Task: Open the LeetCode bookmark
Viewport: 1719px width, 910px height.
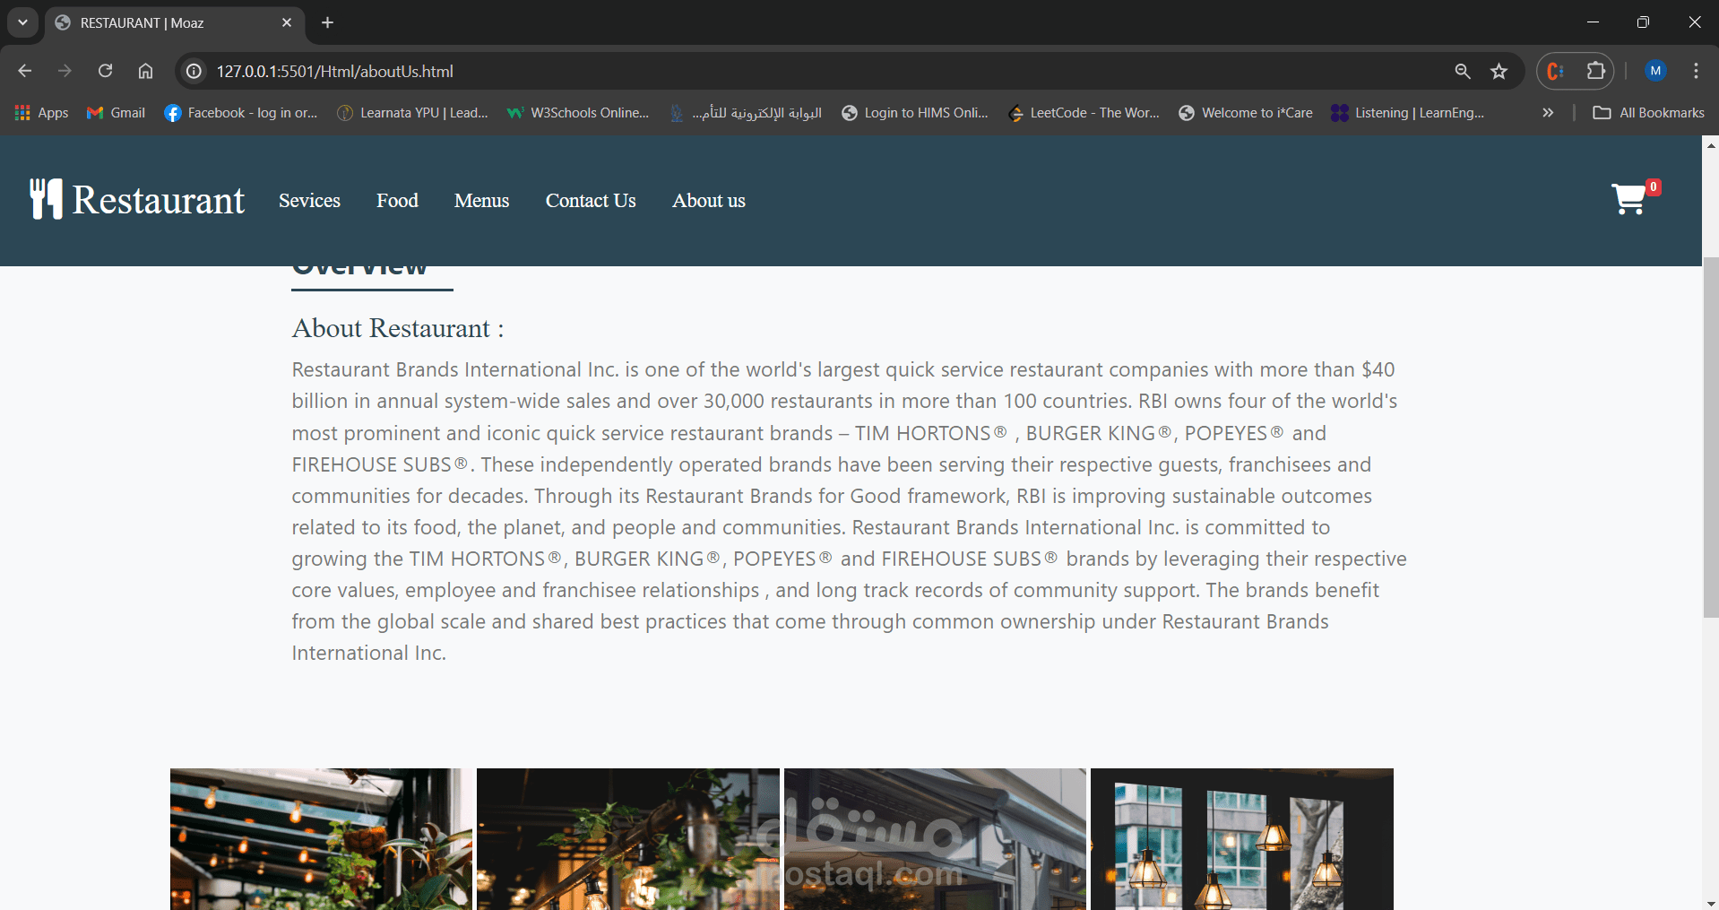Action: (x=1084, y=113)
